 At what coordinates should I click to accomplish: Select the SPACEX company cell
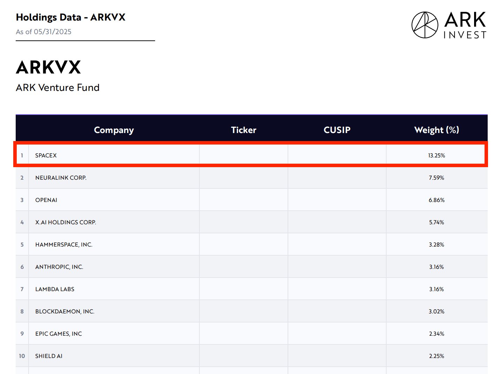pyautogui.click(x=114, y=155)
